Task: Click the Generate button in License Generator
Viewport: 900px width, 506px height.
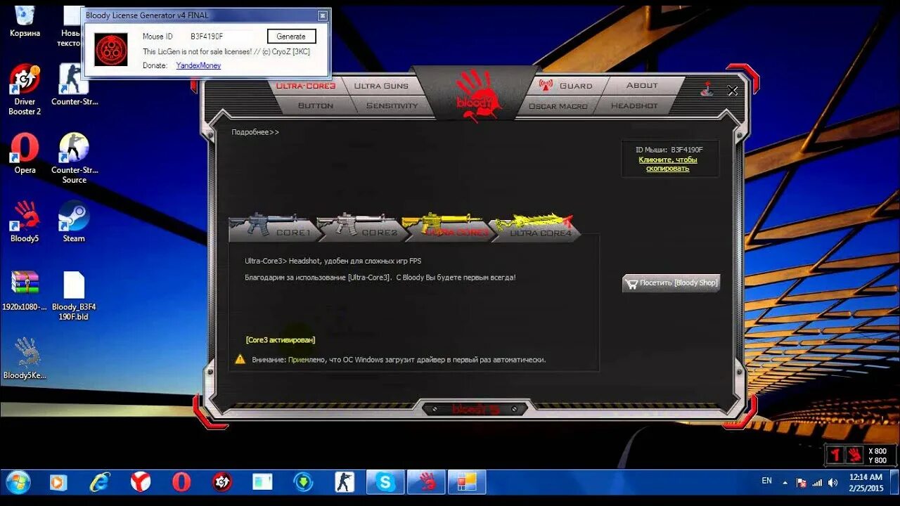Action: click(291, 36)
